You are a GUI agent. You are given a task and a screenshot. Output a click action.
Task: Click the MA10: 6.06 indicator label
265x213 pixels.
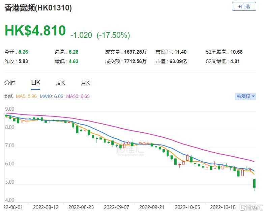[51, 96]
